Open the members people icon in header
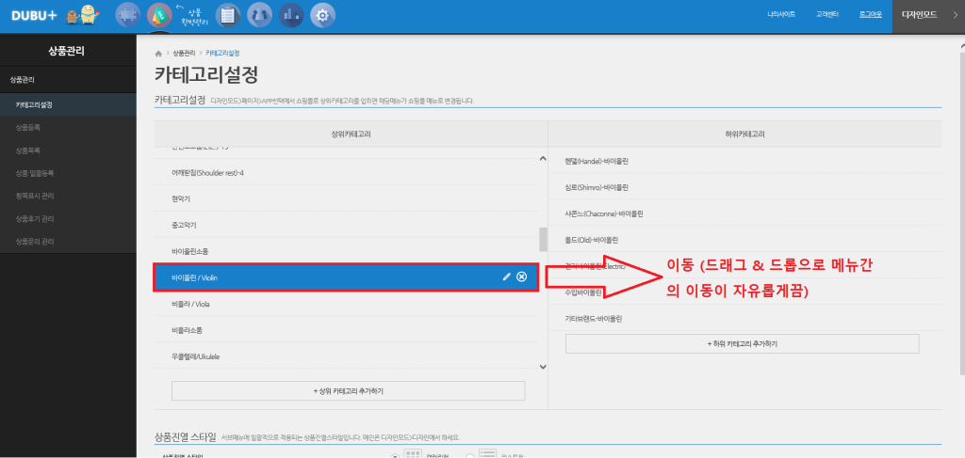Screen dimensions: 965x458 pyautogui.click(x=260, y=15)
